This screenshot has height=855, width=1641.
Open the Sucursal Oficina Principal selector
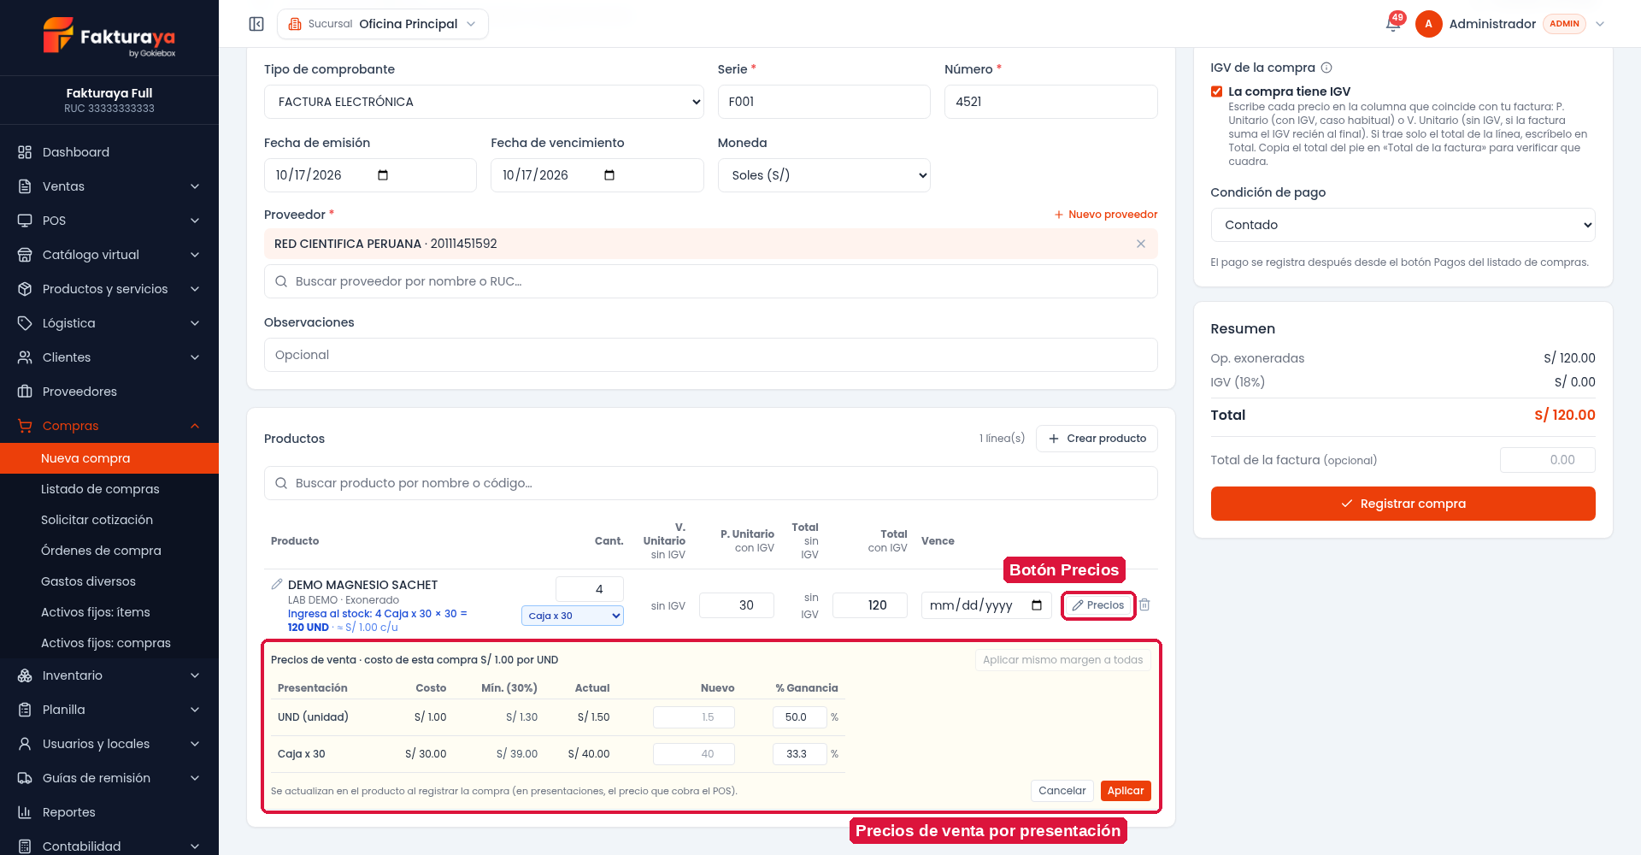pyautogui.click(x=383, y=24)
